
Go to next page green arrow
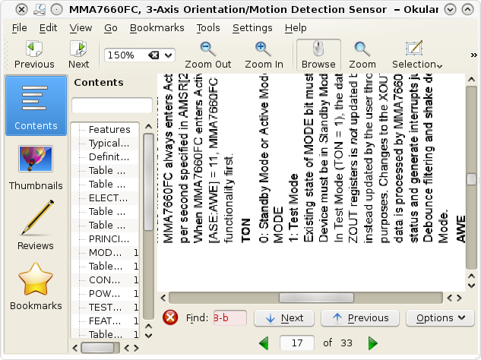[x=372, y=343]
